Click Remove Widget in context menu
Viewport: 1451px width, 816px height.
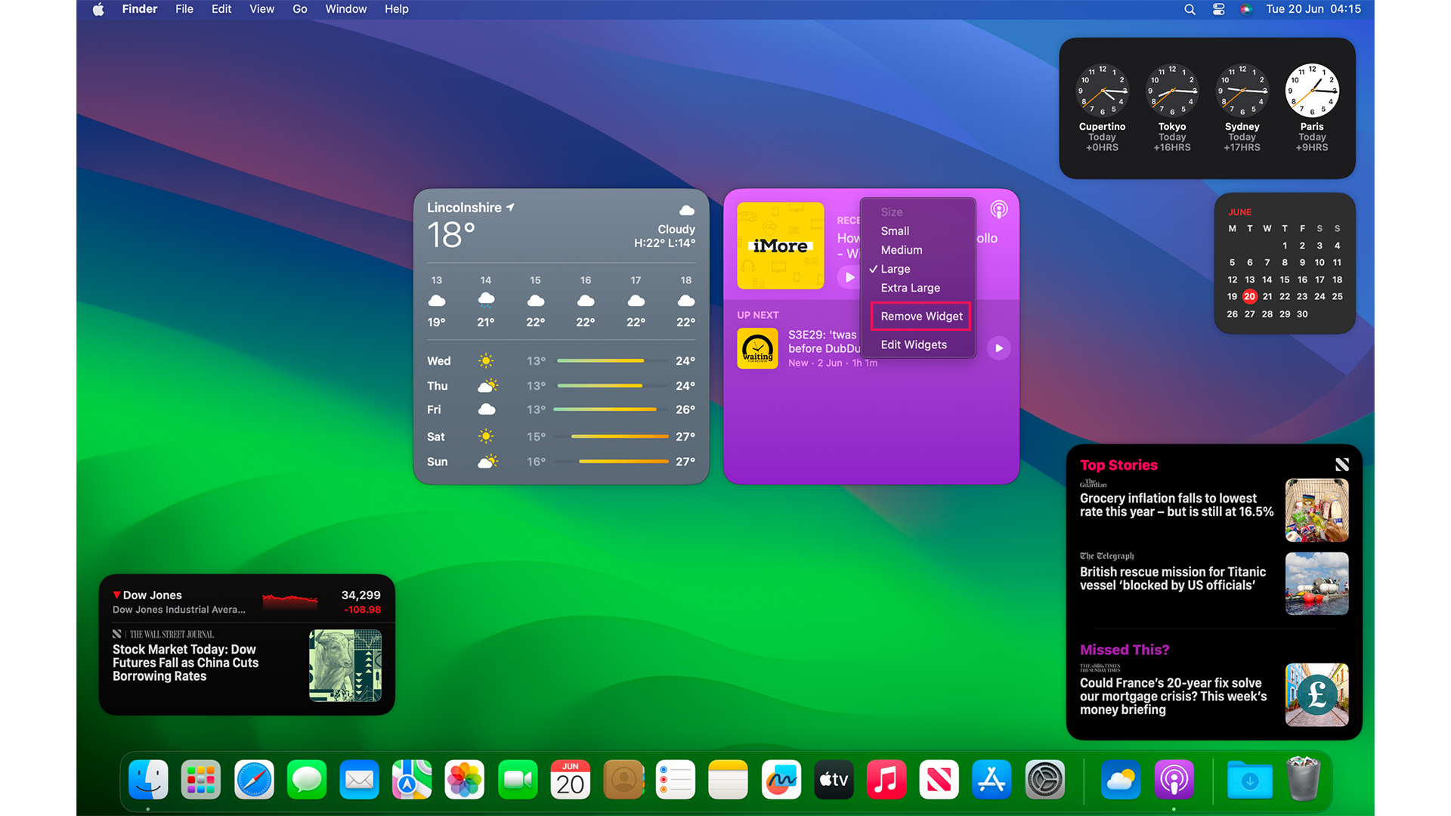[920, 317]
